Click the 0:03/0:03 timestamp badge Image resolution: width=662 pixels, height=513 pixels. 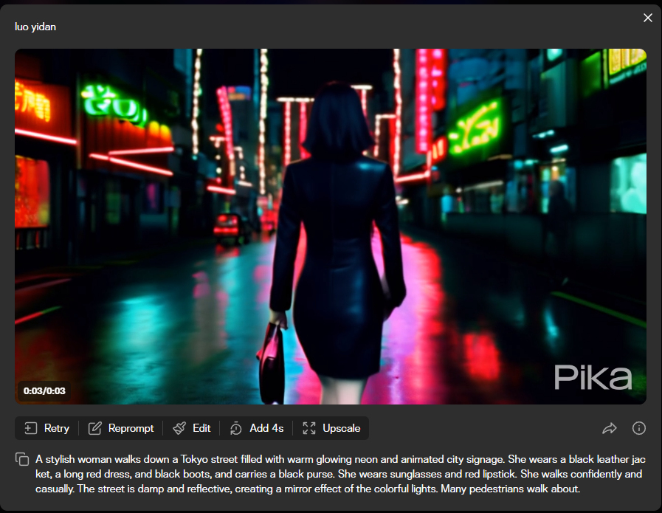(x=44, y=390)
